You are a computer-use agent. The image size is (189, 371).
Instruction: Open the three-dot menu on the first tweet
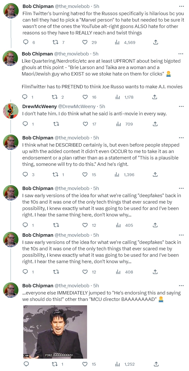click(x=181, y=6)
